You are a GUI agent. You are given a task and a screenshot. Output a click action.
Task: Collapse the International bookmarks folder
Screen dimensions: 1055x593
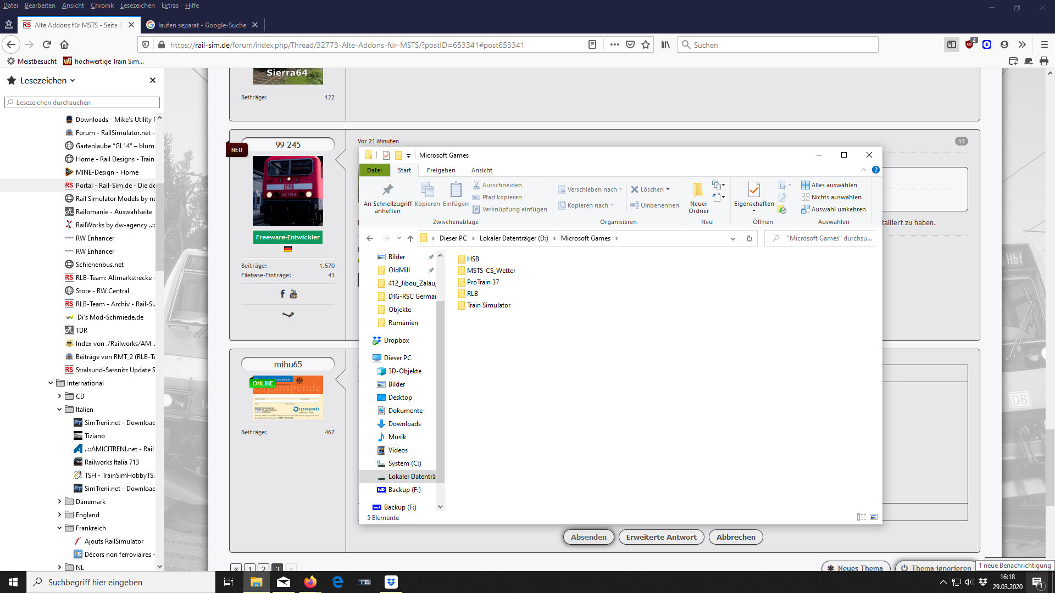[x=51, y=383]
